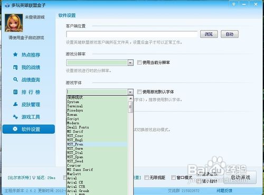Collapse the 游戏字体 dropdown arrow
This screenshot has height=195, width=264.
(x=130, y=92)
